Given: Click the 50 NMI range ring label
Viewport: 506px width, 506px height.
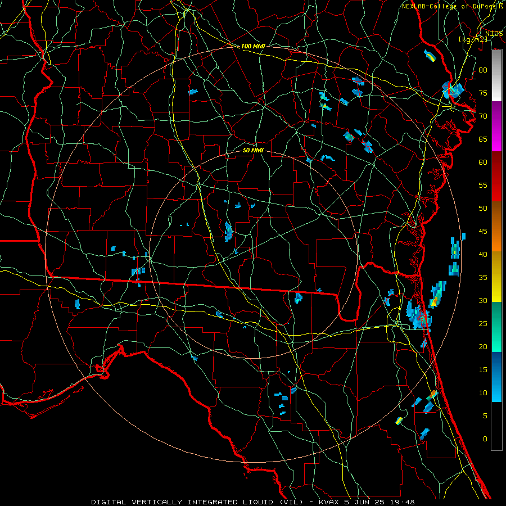Looking at the screenshot, I should pos(253,150).
